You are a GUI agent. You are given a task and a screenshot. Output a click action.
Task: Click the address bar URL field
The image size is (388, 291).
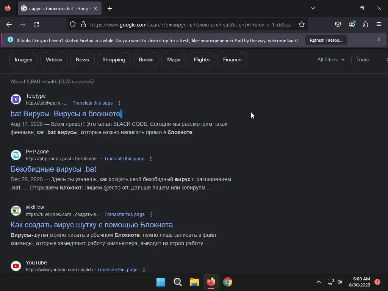(x=192, y=25)
